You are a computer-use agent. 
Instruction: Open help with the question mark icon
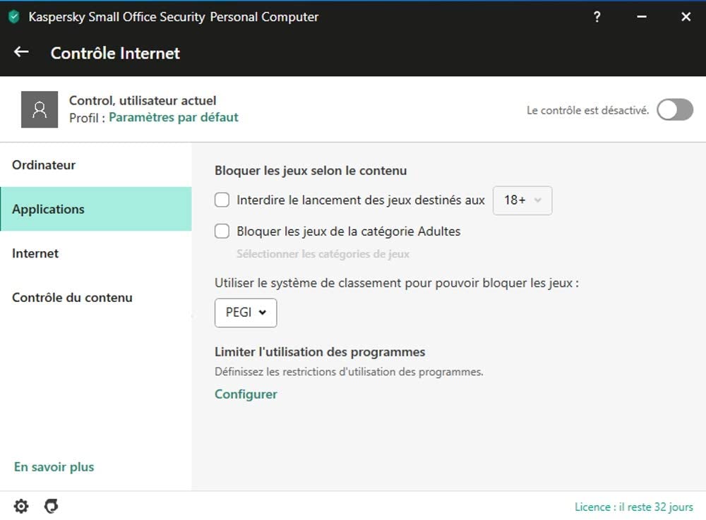click(x=597, y=17)
